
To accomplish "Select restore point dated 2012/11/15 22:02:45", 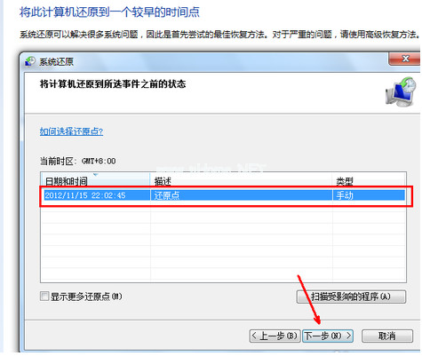I will [224, 195].
